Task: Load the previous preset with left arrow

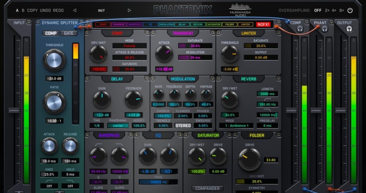Action: 74,10
